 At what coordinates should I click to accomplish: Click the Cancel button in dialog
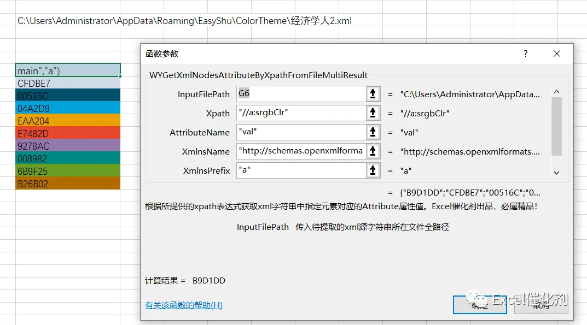click(541, 305)
